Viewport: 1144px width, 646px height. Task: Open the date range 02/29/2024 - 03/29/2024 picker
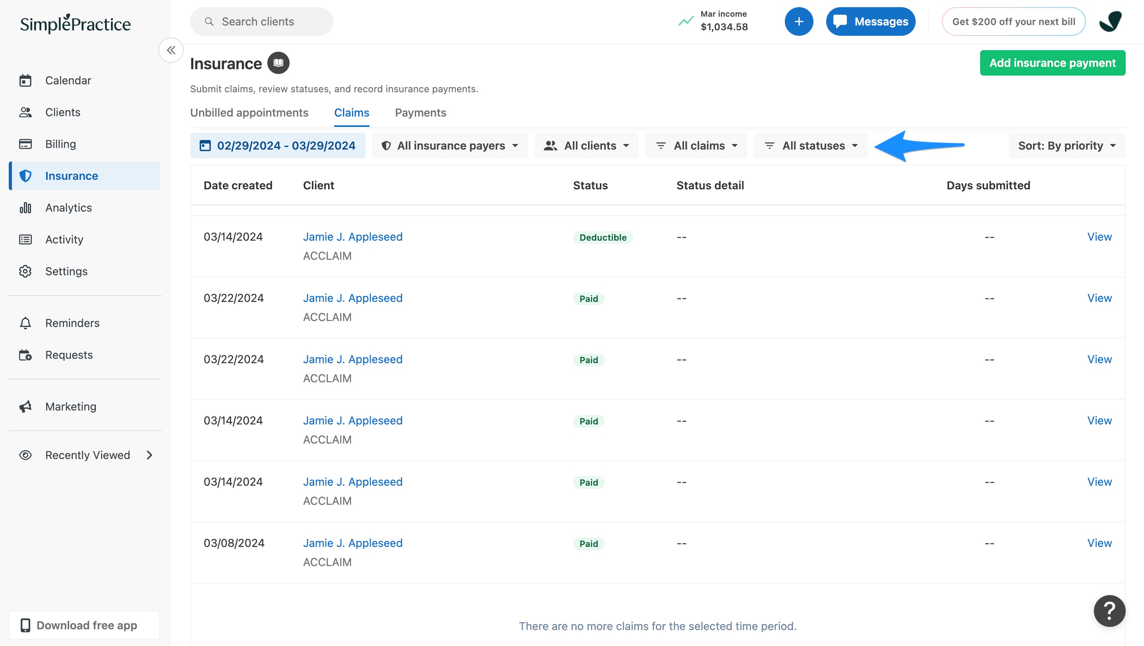(278, 146)
